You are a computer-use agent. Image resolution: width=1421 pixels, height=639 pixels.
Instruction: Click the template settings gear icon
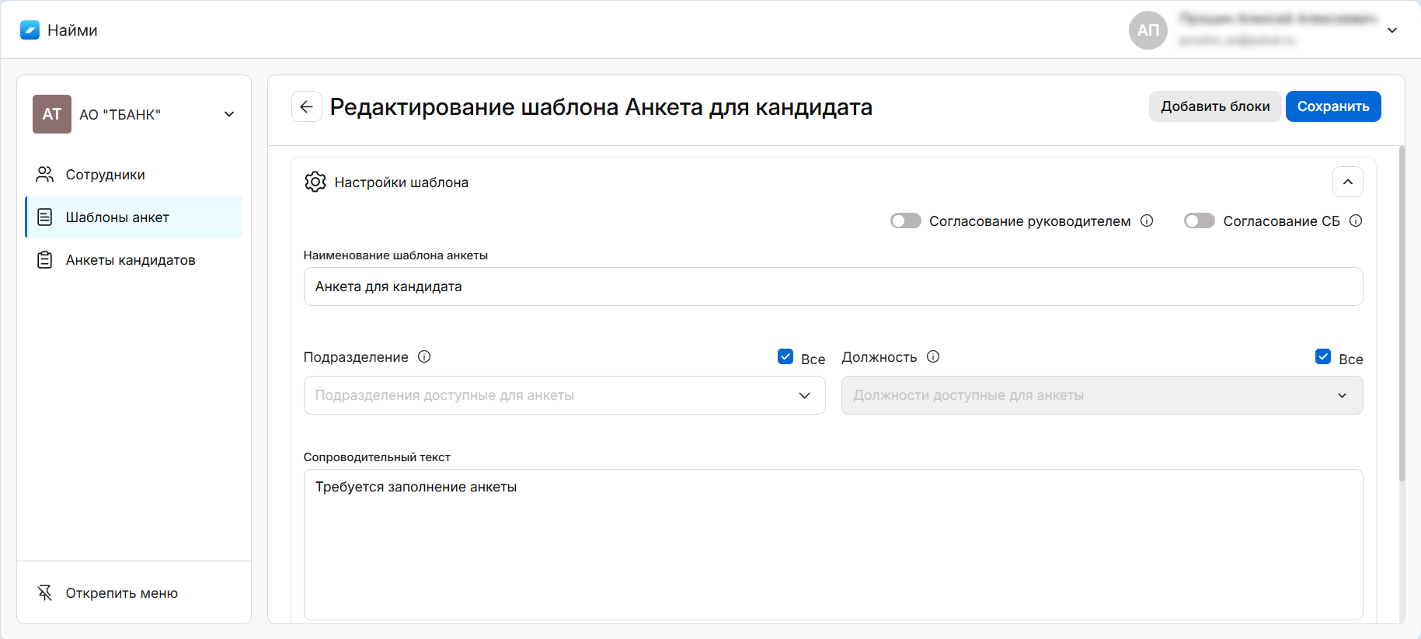(x=315, y=182)
